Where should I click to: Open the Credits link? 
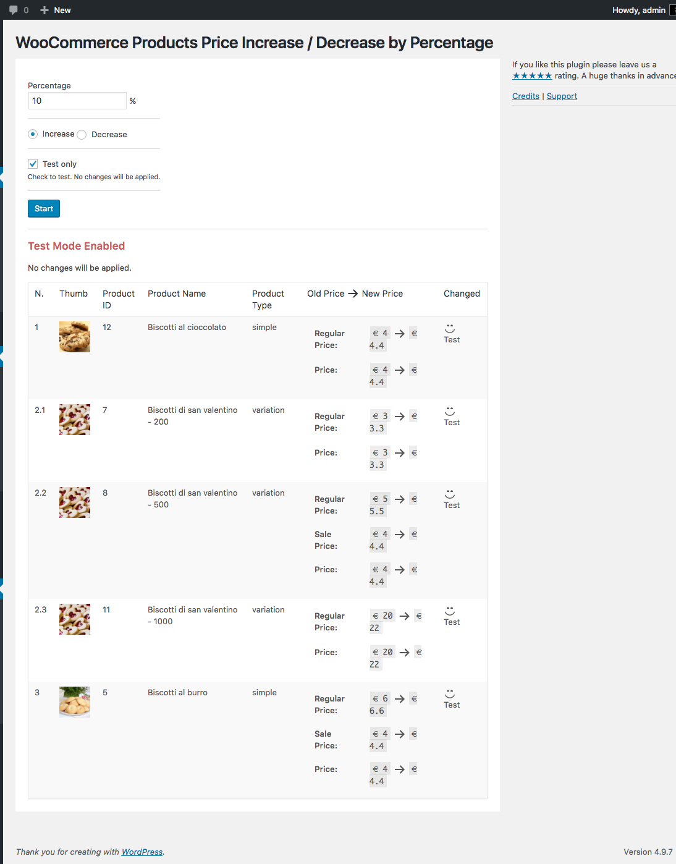coord(526,96)
